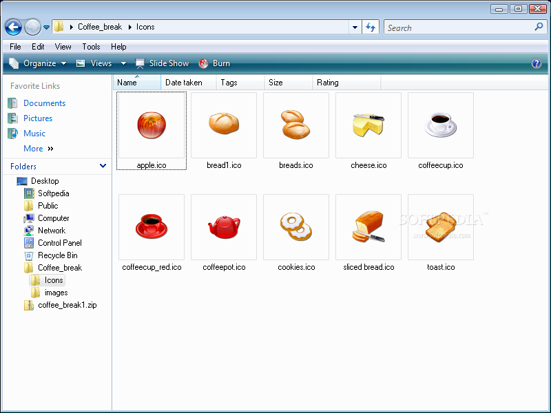
Task: Click the Burn toolbar button
Action: pyautogui.click(x=214, y=63)
